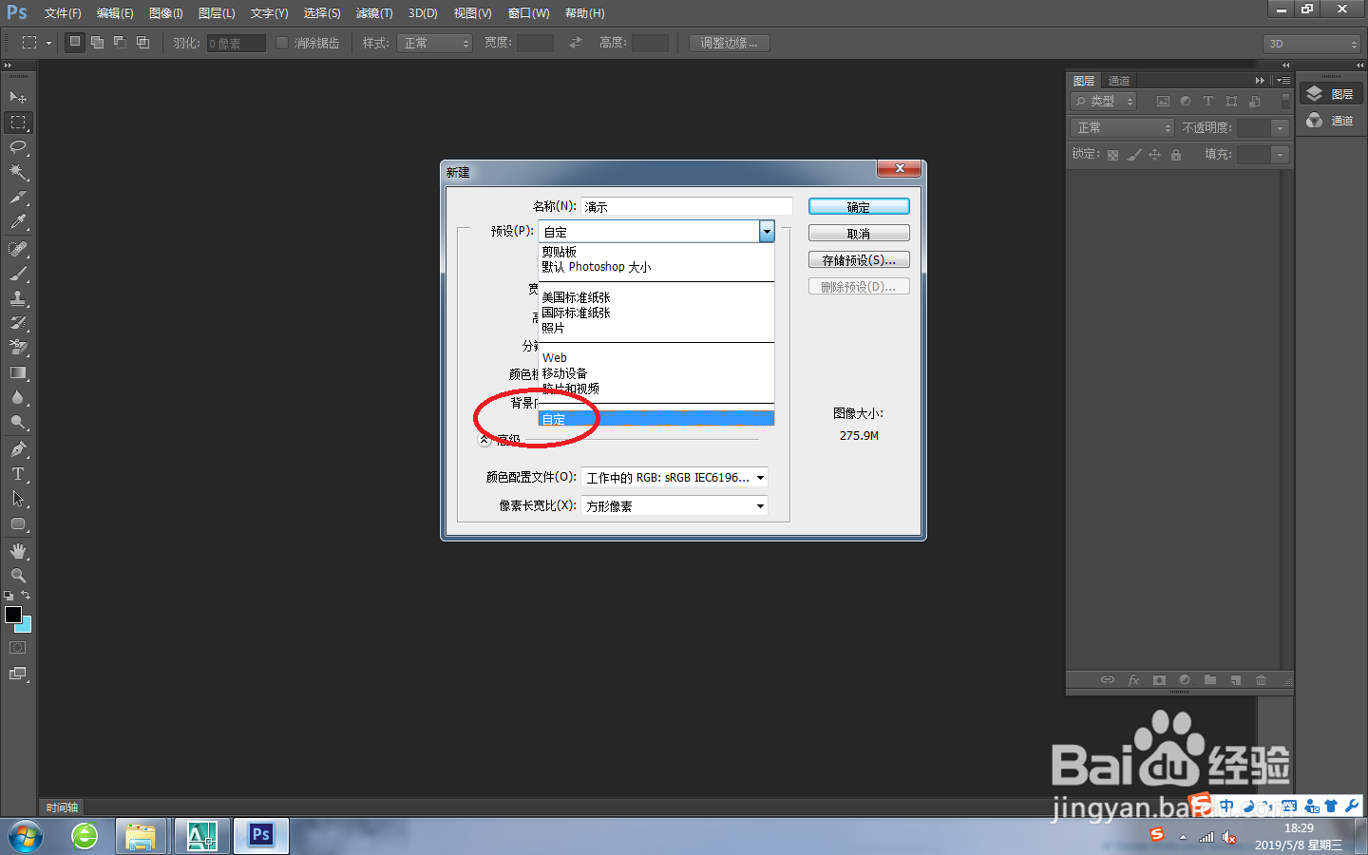Select the Horizontal Type tool

coord(18,474)
